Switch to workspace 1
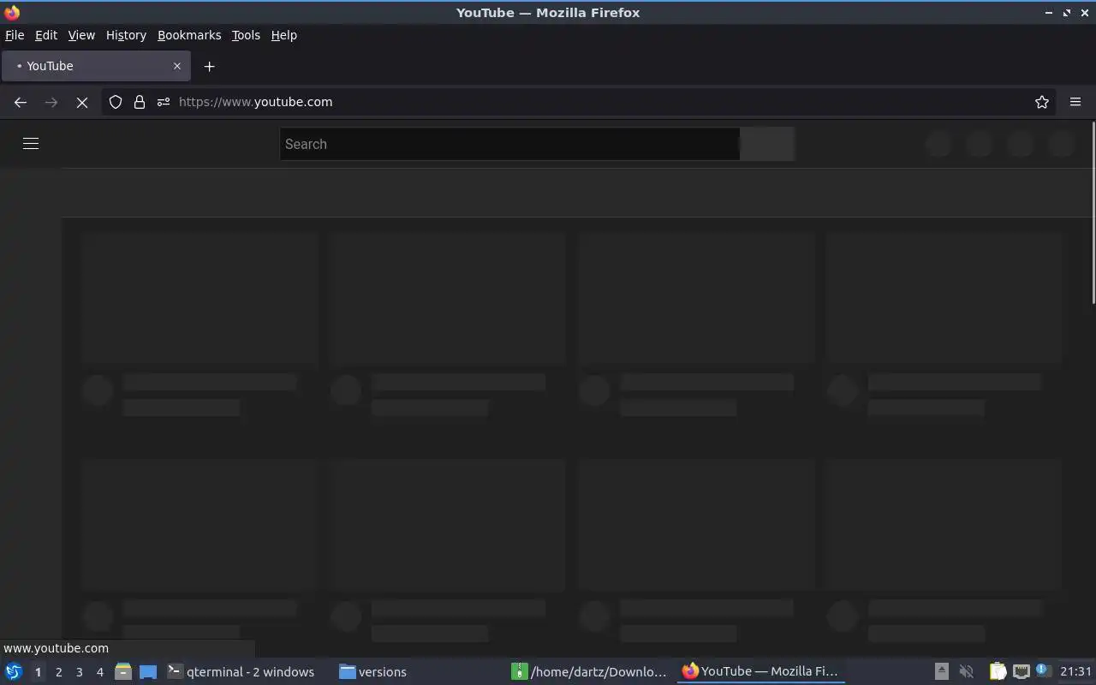 38,672
